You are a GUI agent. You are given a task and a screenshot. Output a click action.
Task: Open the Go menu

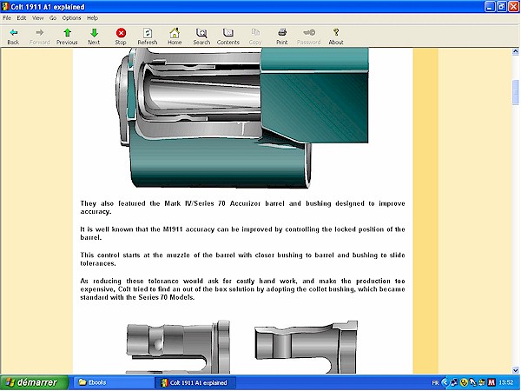[x=53, y=18]
